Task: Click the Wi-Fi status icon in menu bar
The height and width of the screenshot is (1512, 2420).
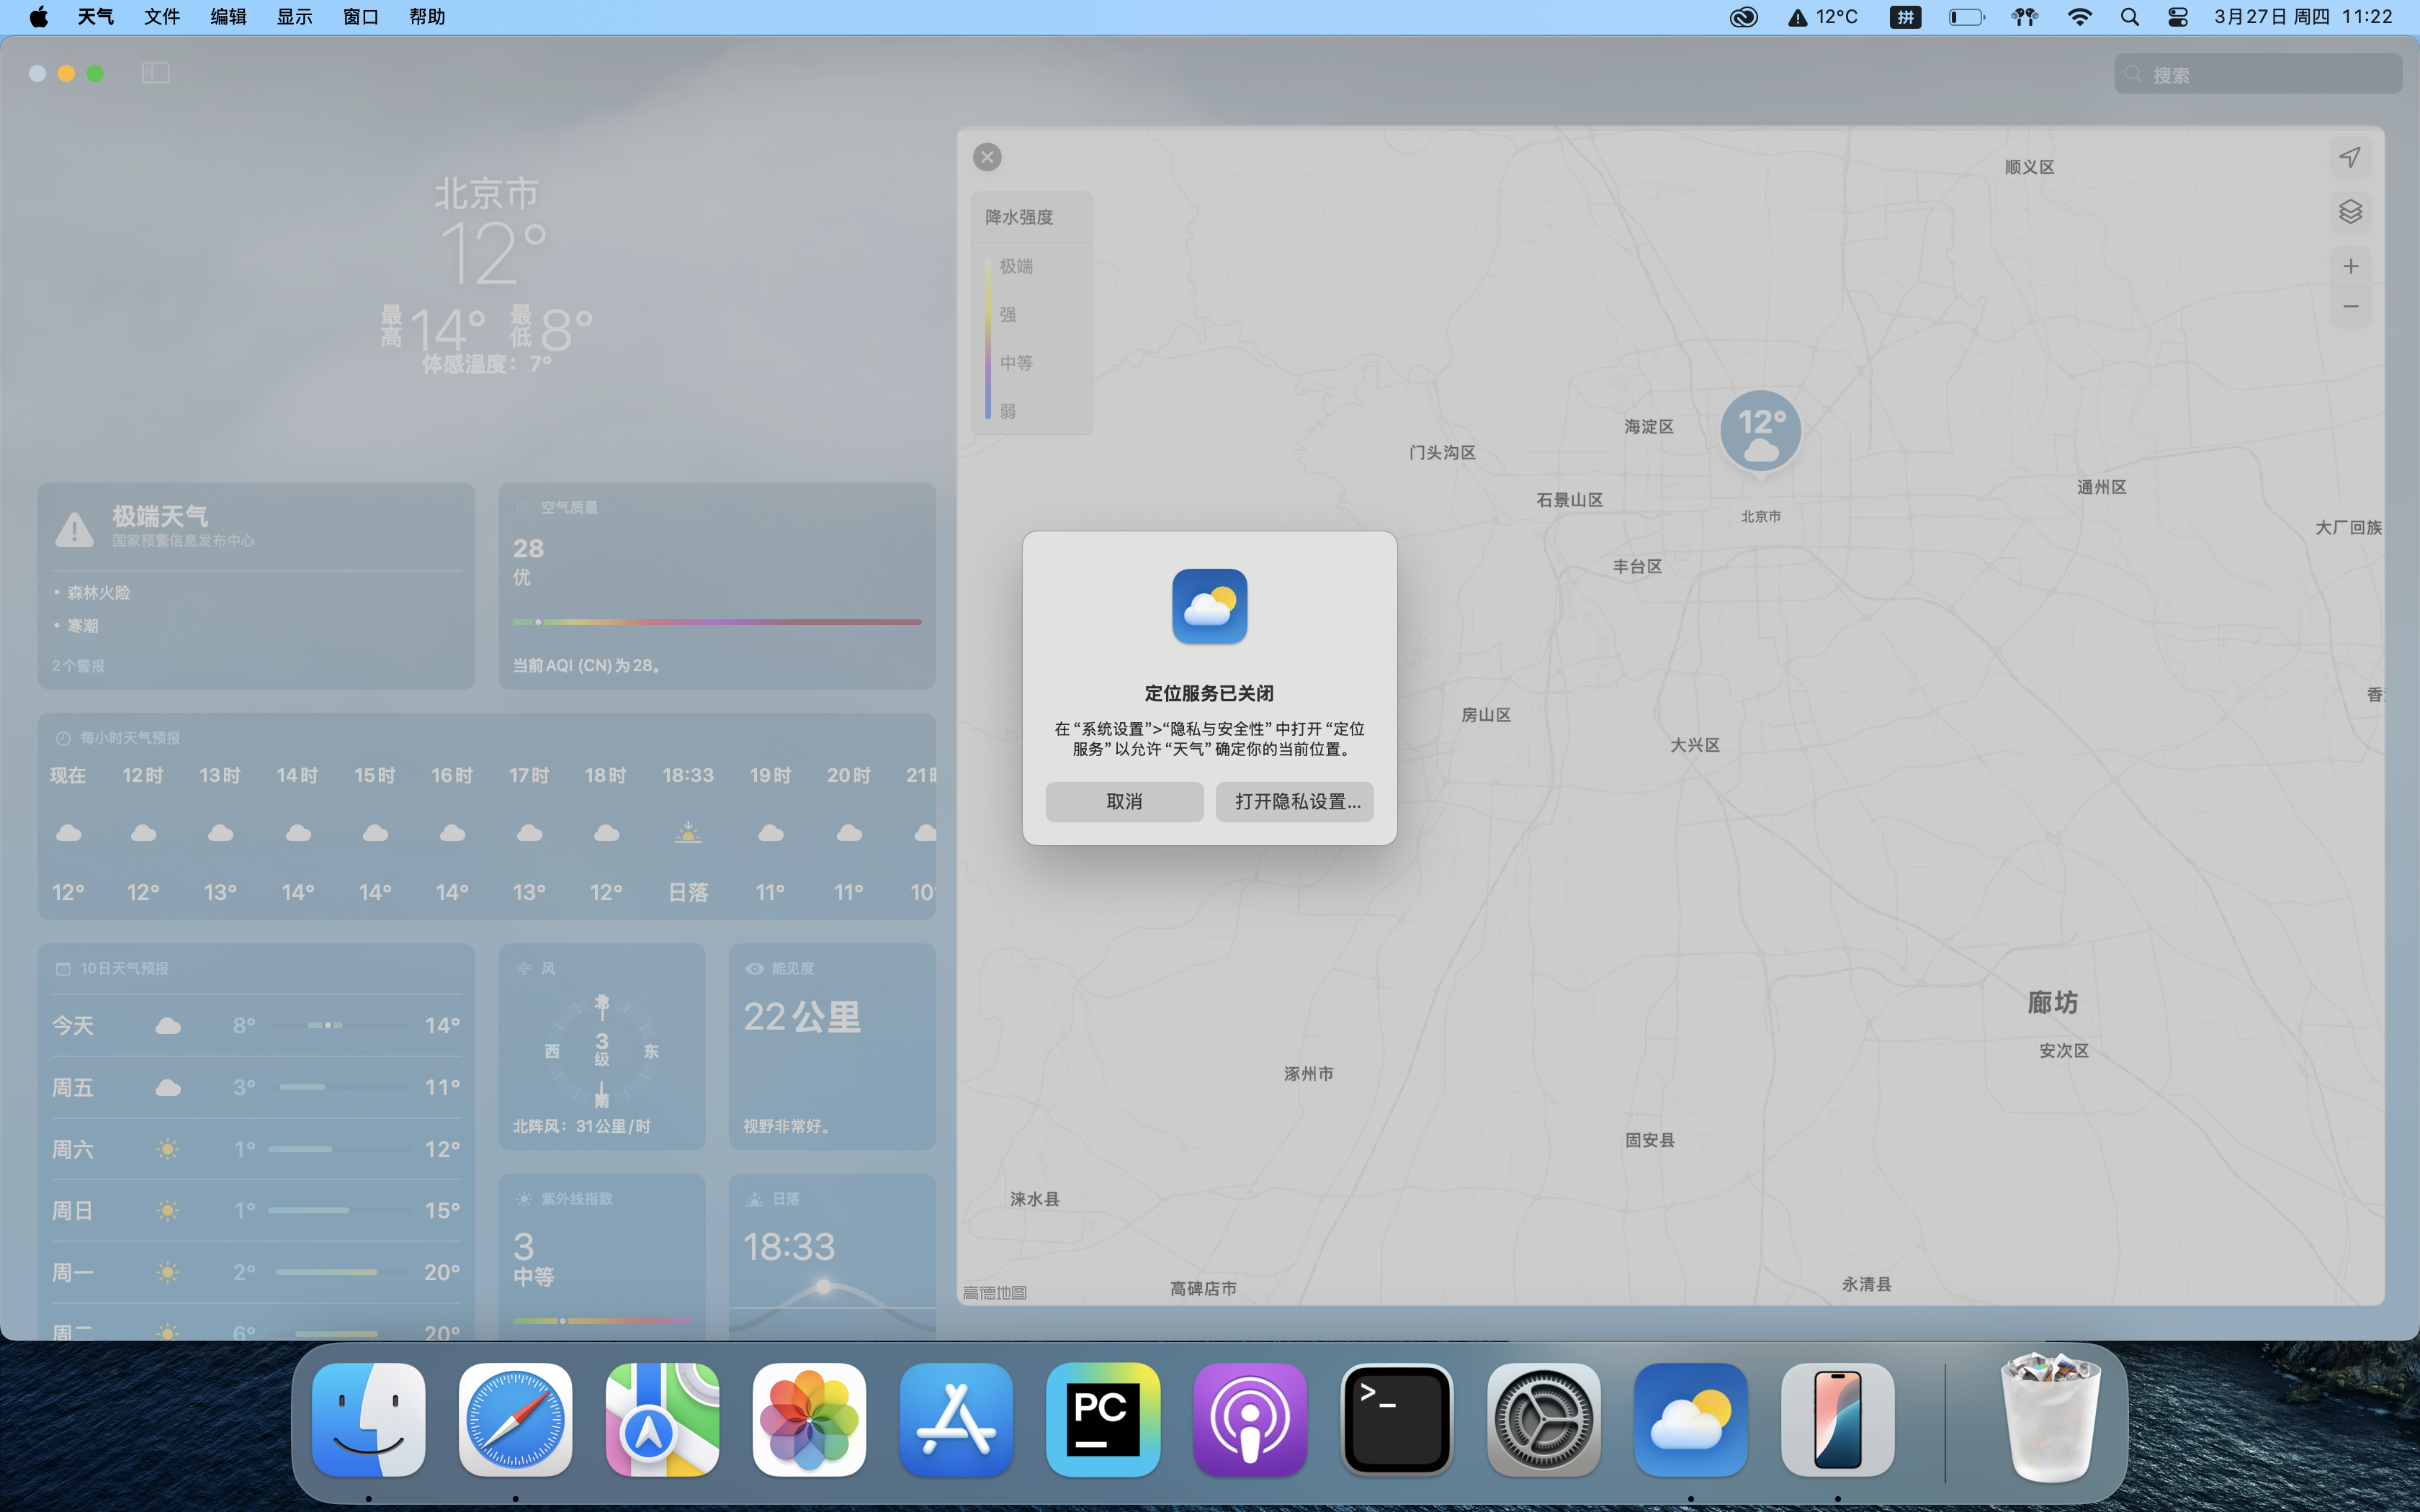Action: (2080, 17)
